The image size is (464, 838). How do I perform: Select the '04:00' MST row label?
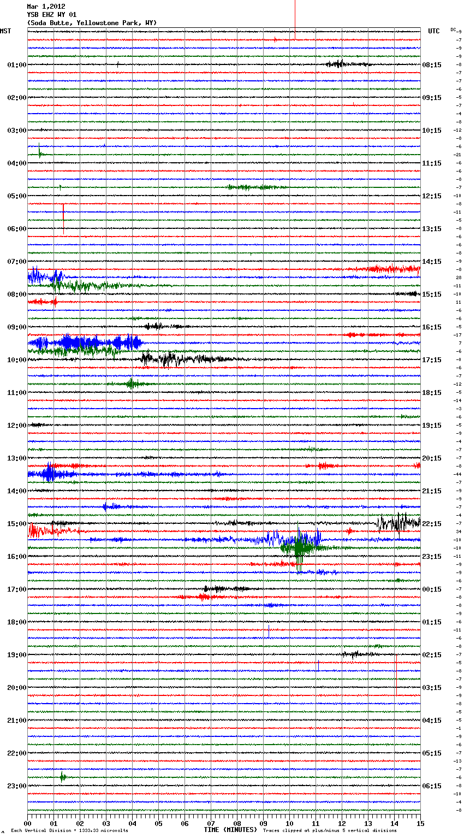(x=17, y=163)
